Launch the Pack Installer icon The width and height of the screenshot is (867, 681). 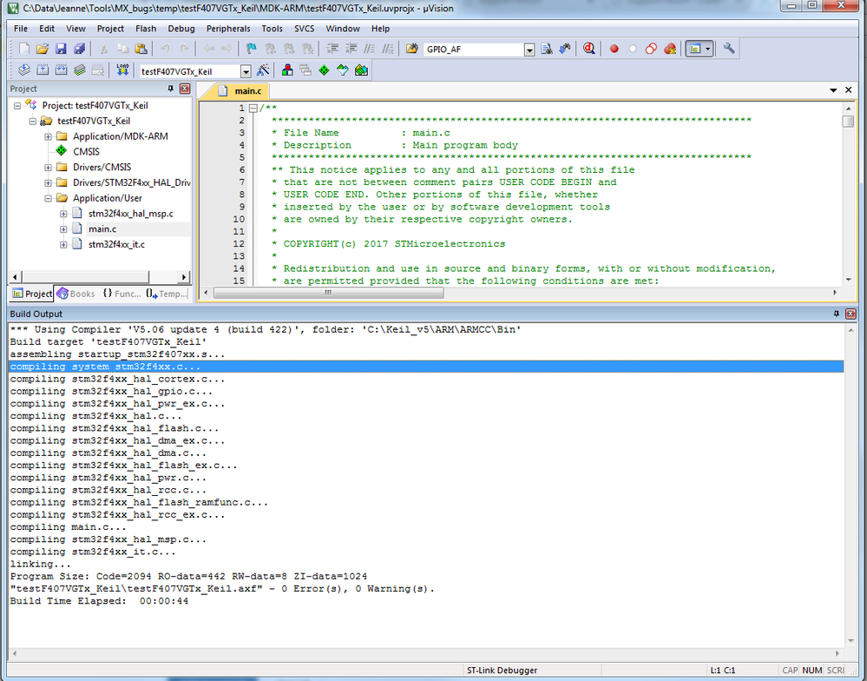362,70
